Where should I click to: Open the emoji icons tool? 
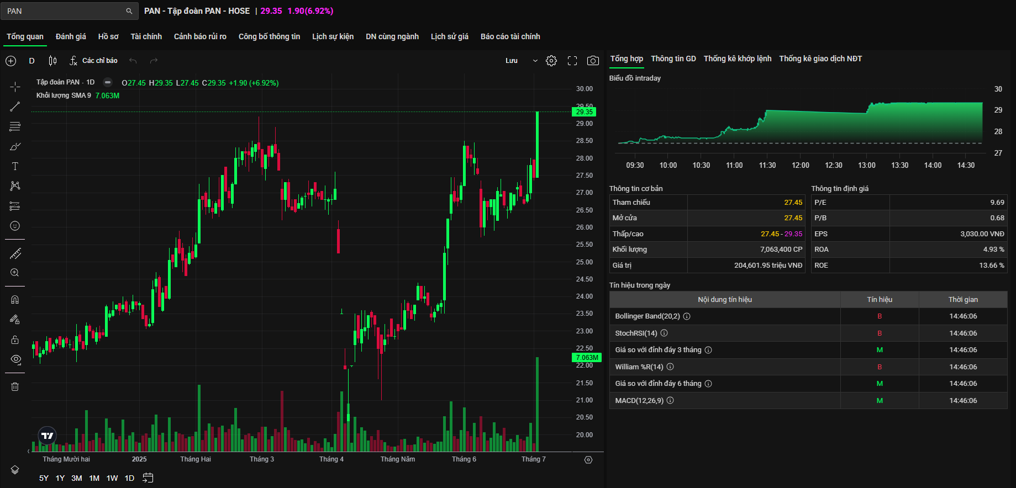pos(15,226)
